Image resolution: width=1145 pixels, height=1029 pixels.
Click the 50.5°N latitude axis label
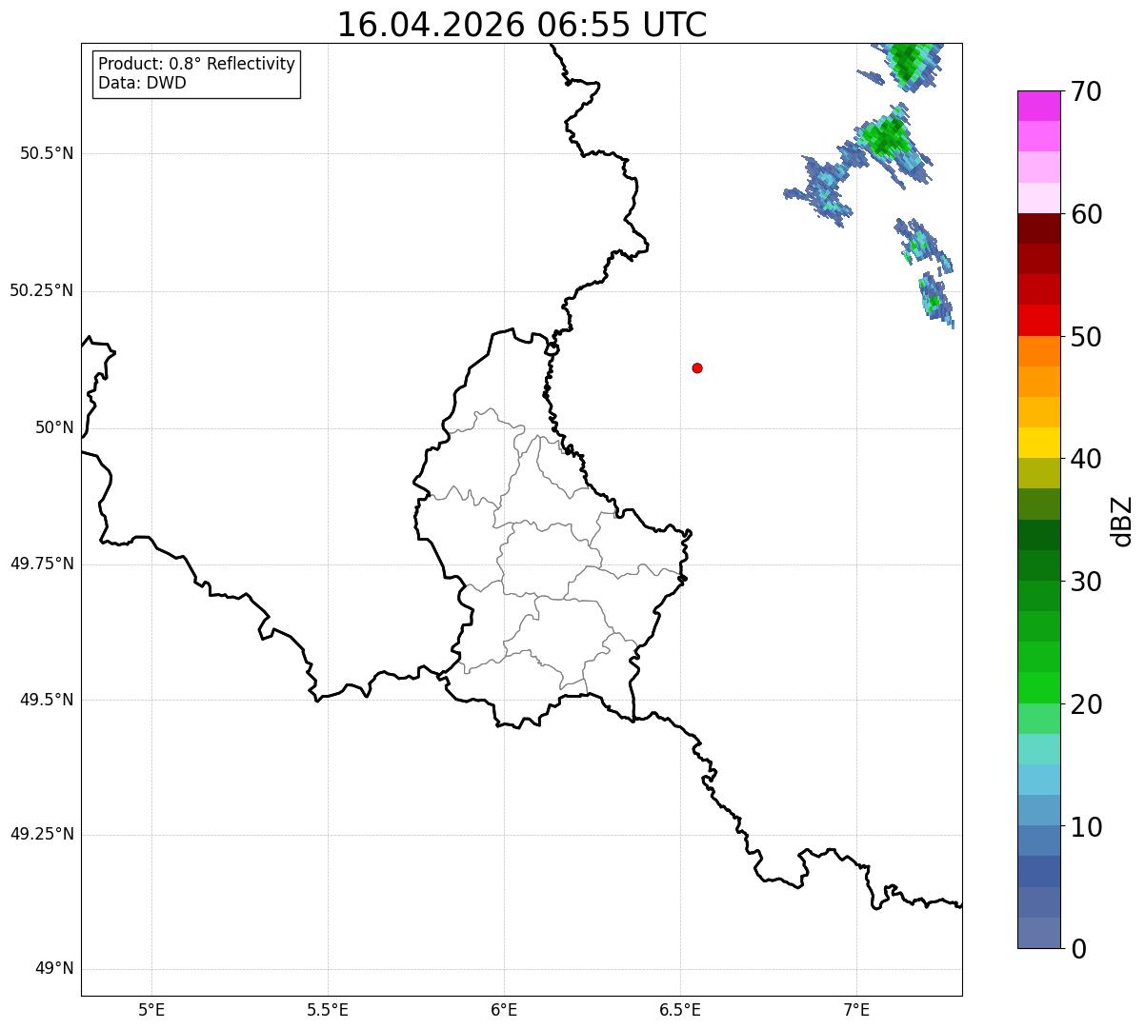pyautogui.click(x=47, y=153)
